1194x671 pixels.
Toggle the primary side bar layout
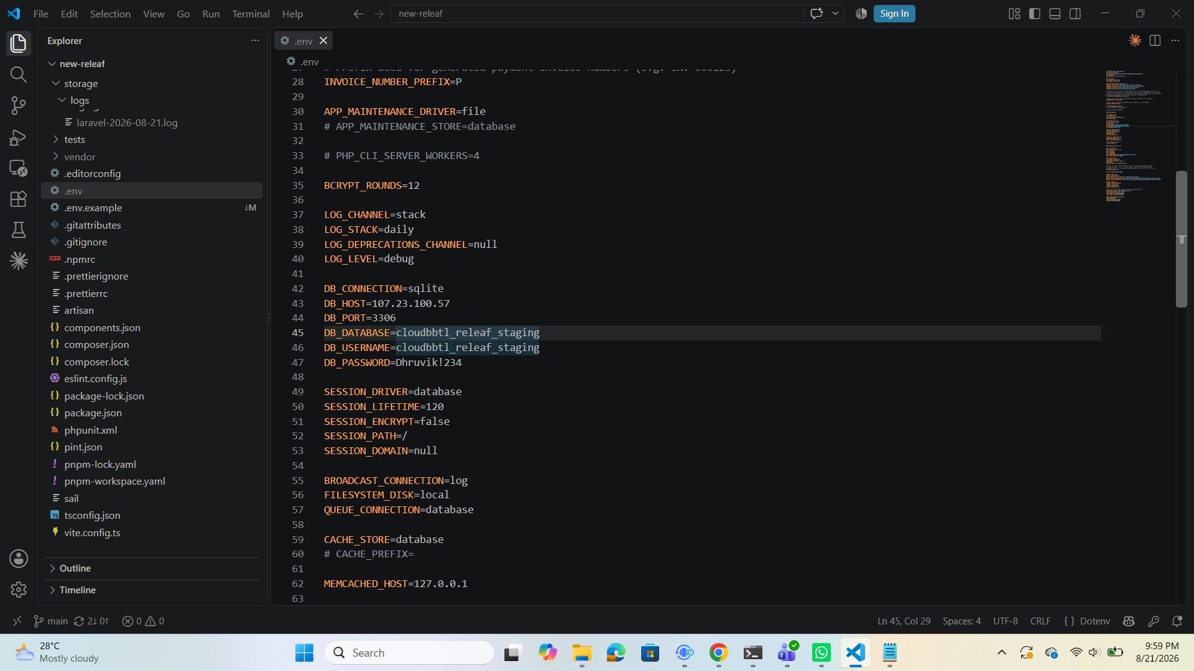(x=1035, y=14)
